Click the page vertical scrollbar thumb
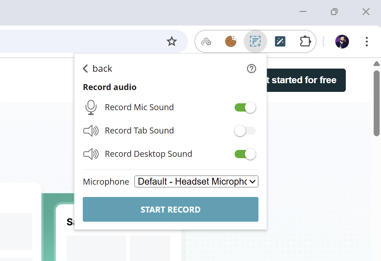Screen dimensions: 381x261 [x=376, y=103]
